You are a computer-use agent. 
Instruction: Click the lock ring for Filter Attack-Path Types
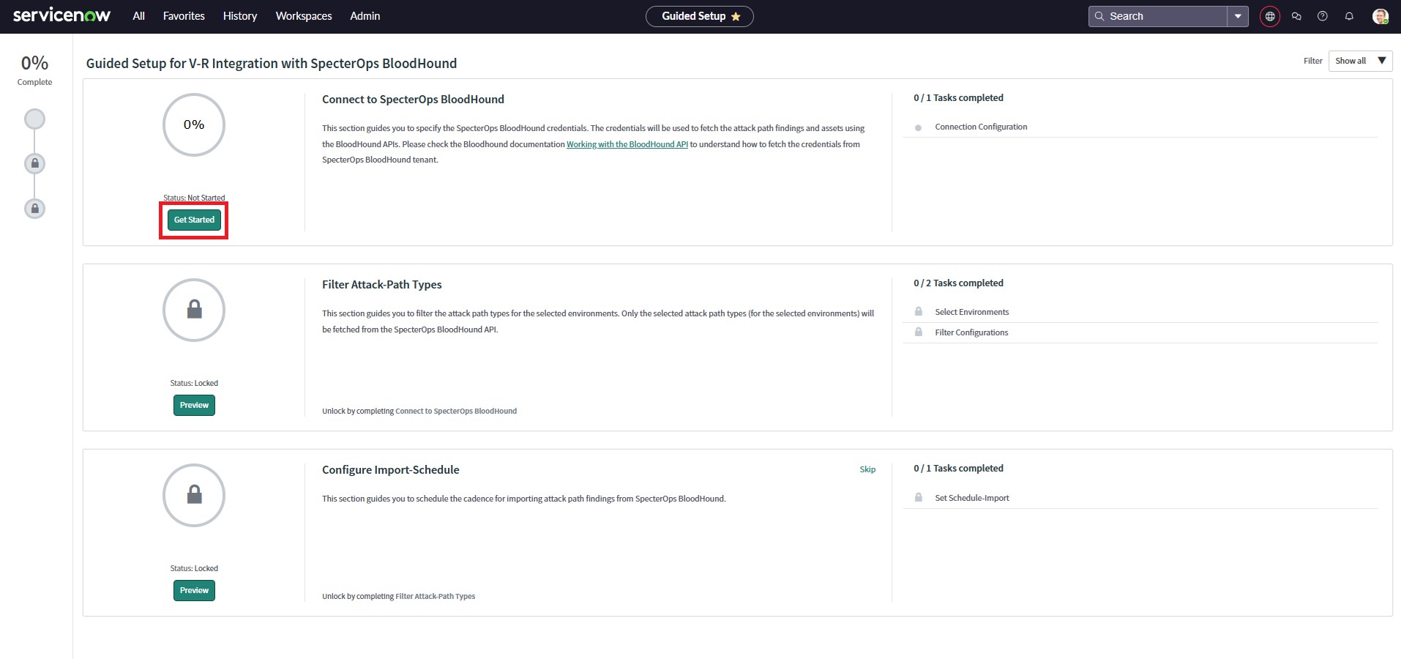(x=194, y=310)
